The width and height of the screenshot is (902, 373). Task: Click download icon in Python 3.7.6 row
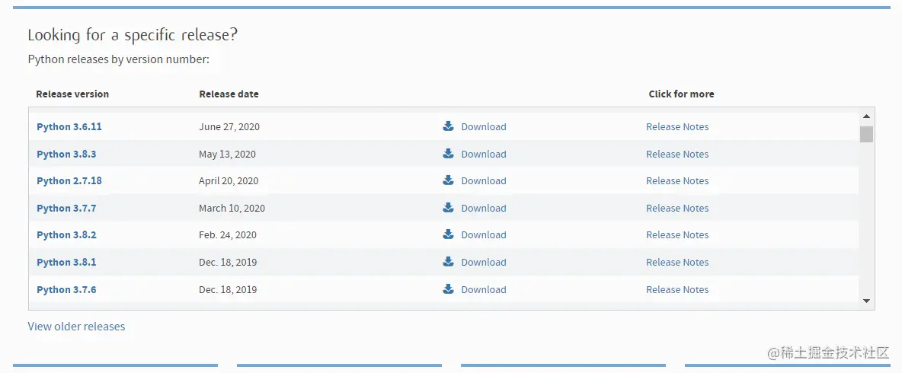click(448, 289)
